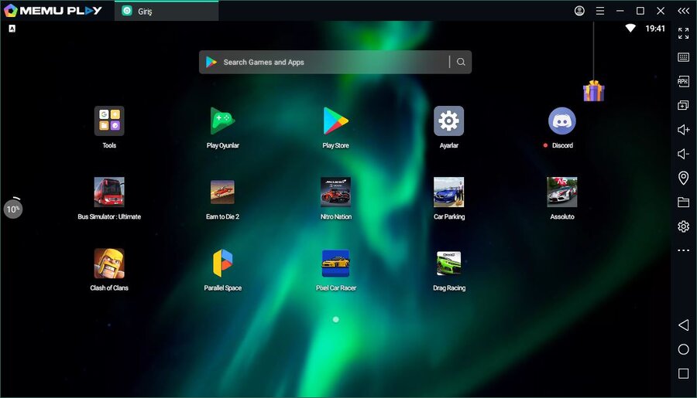This screenshot has width=697, height=398.
Task: Open Ayarlar settings app
Action: [448, 121]
